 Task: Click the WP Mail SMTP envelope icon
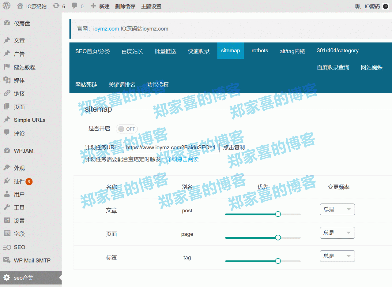[7, 260]
